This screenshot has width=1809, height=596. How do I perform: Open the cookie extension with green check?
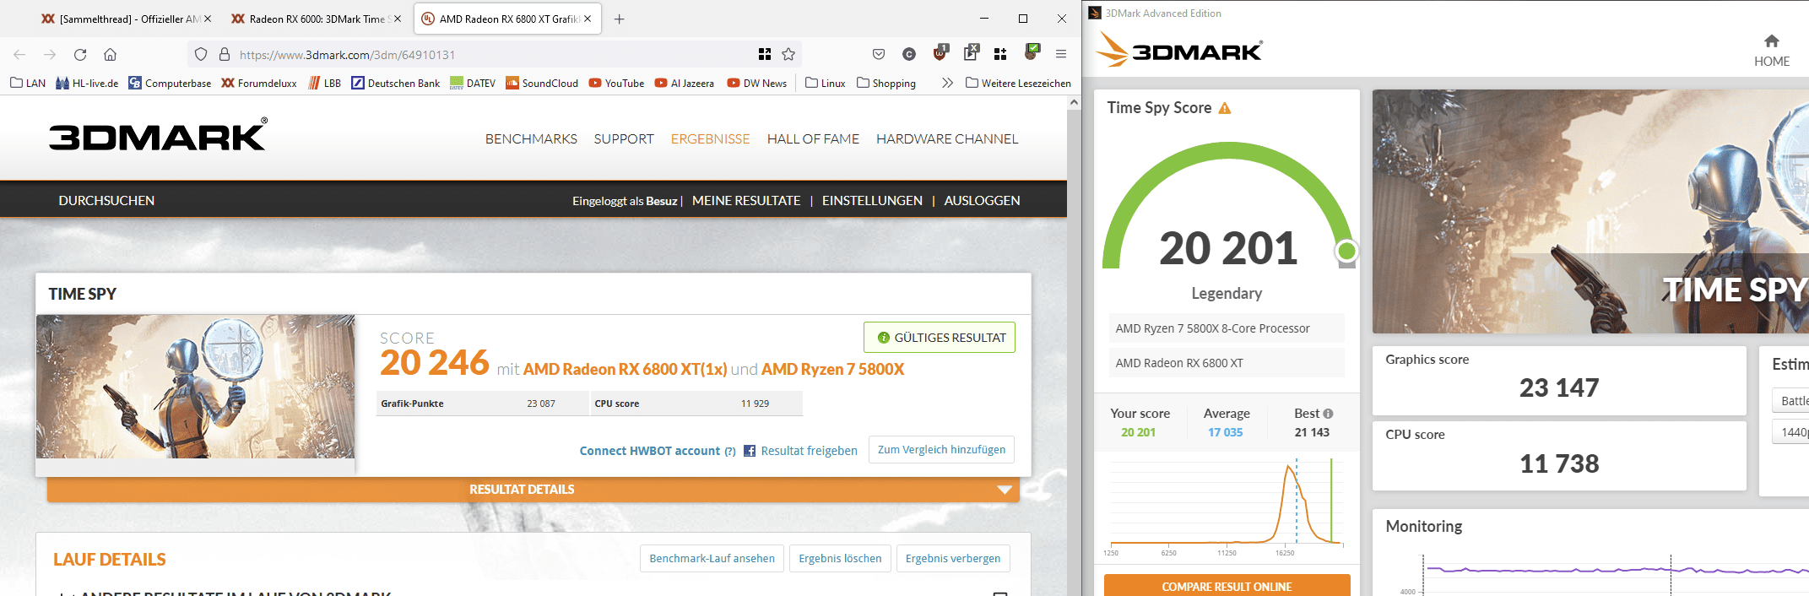(1032, 52)
